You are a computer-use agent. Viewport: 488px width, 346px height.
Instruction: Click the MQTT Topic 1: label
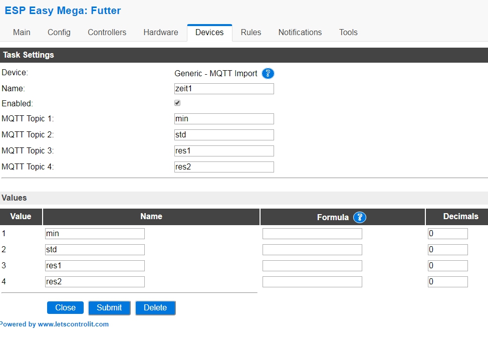(28, 119)
